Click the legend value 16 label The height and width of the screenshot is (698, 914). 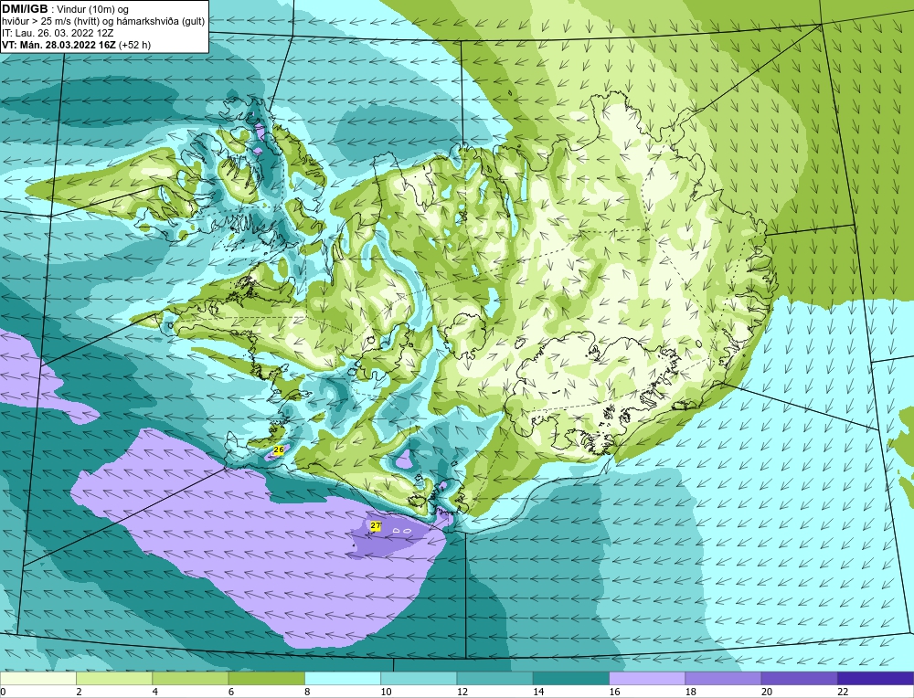(615, 692)
